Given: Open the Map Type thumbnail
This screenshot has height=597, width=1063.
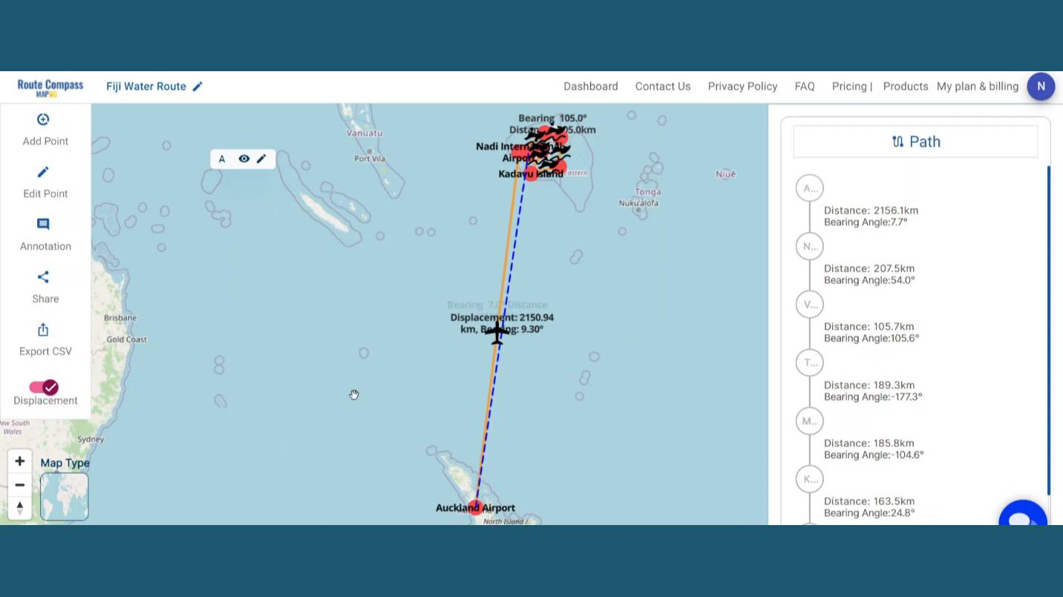Looking at the screenshot, I should click(64, 496).
